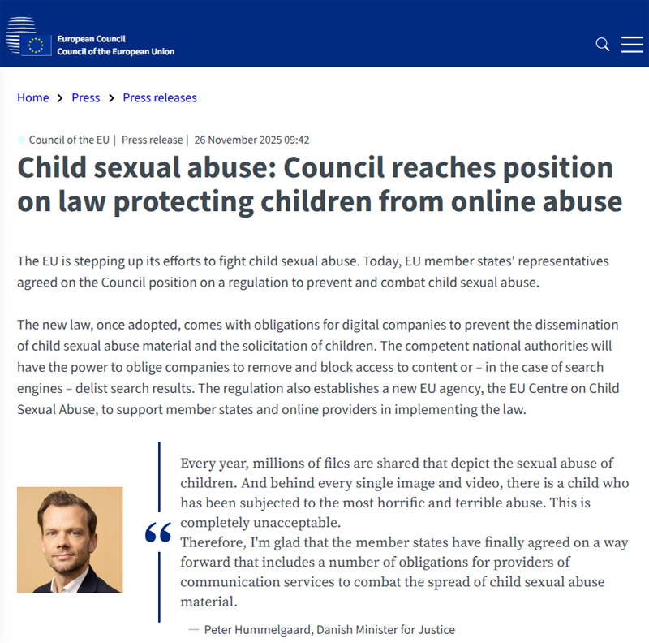The height and width of the screenshot is (643, 649).
Task: Click the light dot before Council of the EU
Action: [22, 140]
